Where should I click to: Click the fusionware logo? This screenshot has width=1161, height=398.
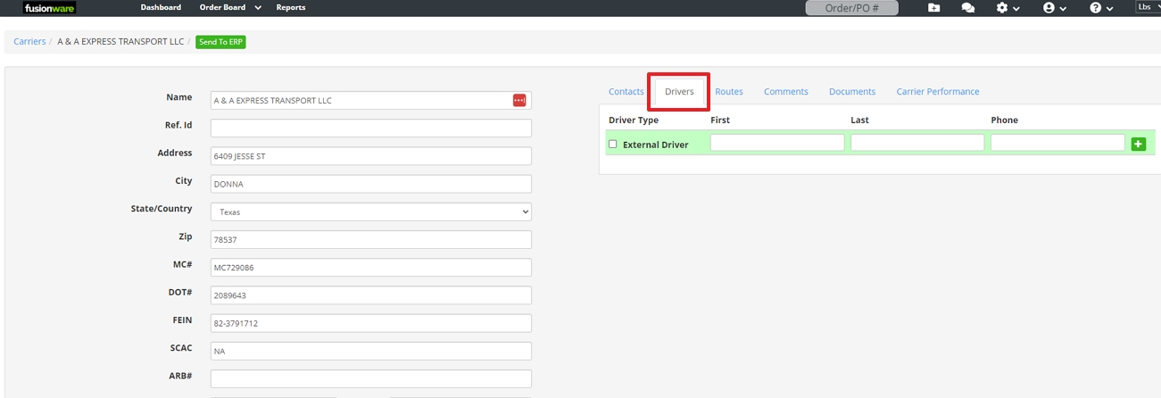pos(49,8)
